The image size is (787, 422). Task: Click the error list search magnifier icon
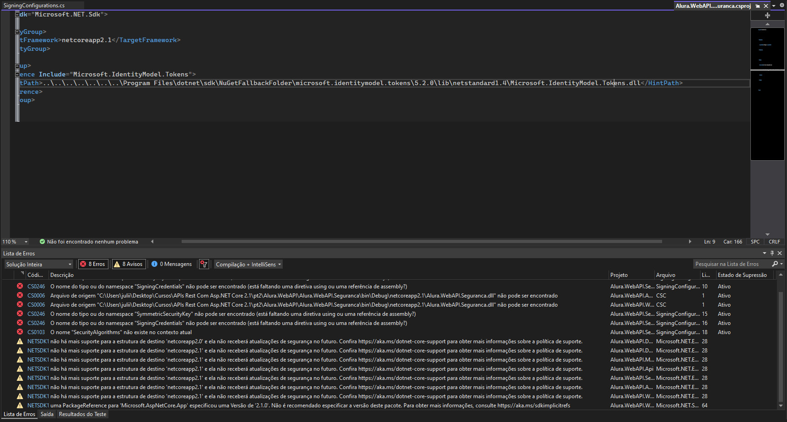pyautogui.click(x=775, y=264)
